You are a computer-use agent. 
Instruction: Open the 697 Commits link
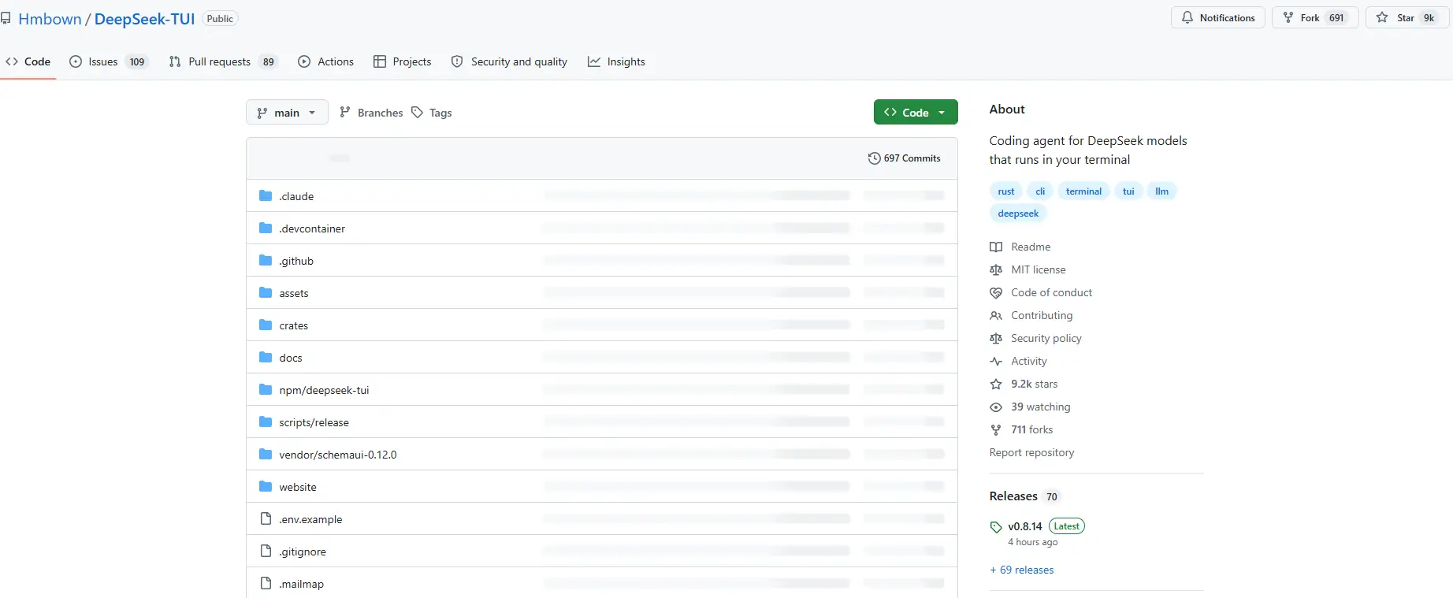click(x=904, y=158)
